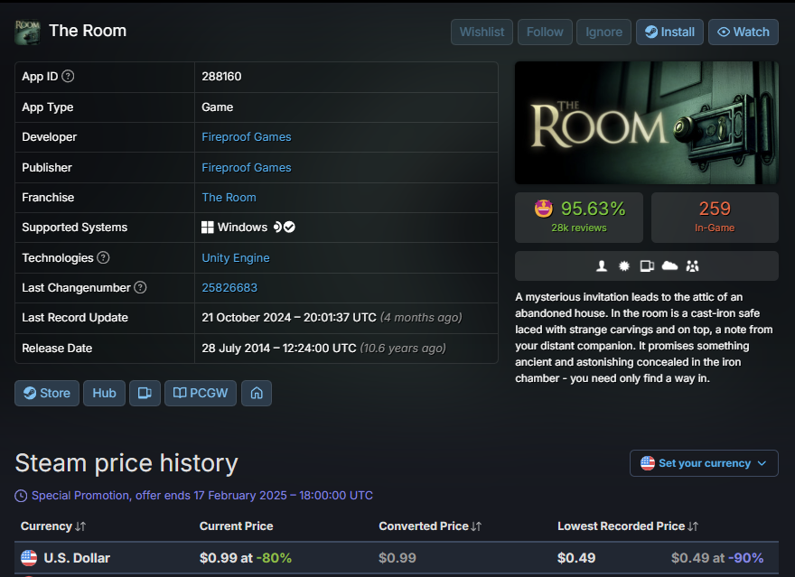Open the Fireproof Games publisher link
795x577 pixels.
coord(247,167)
